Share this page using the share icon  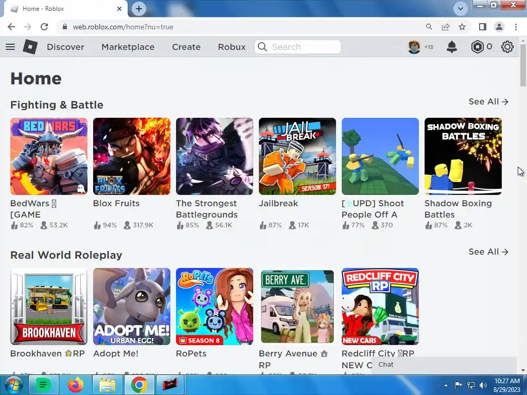(x=446, y=27)
